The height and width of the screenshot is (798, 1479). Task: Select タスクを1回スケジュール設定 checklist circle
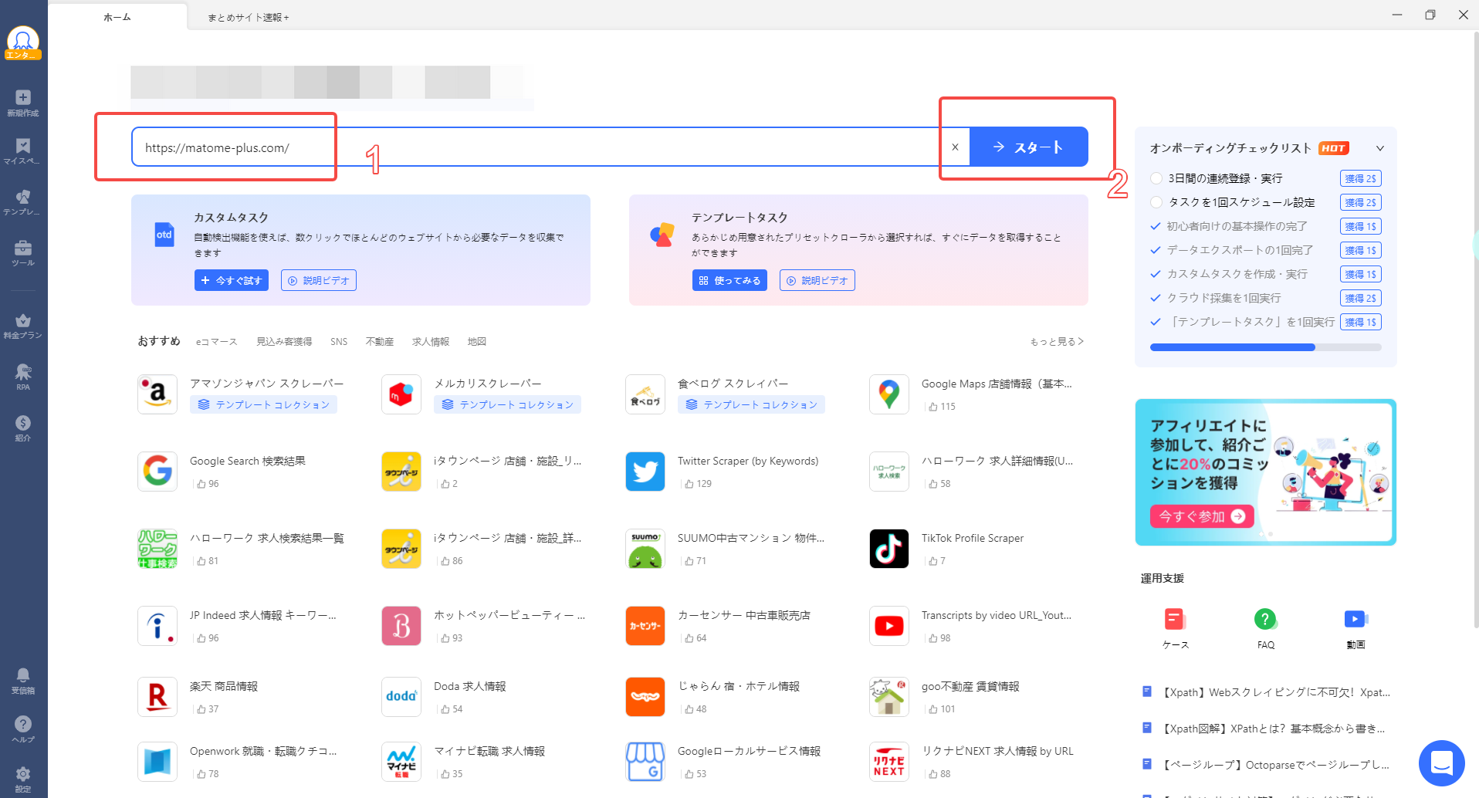1156,202
